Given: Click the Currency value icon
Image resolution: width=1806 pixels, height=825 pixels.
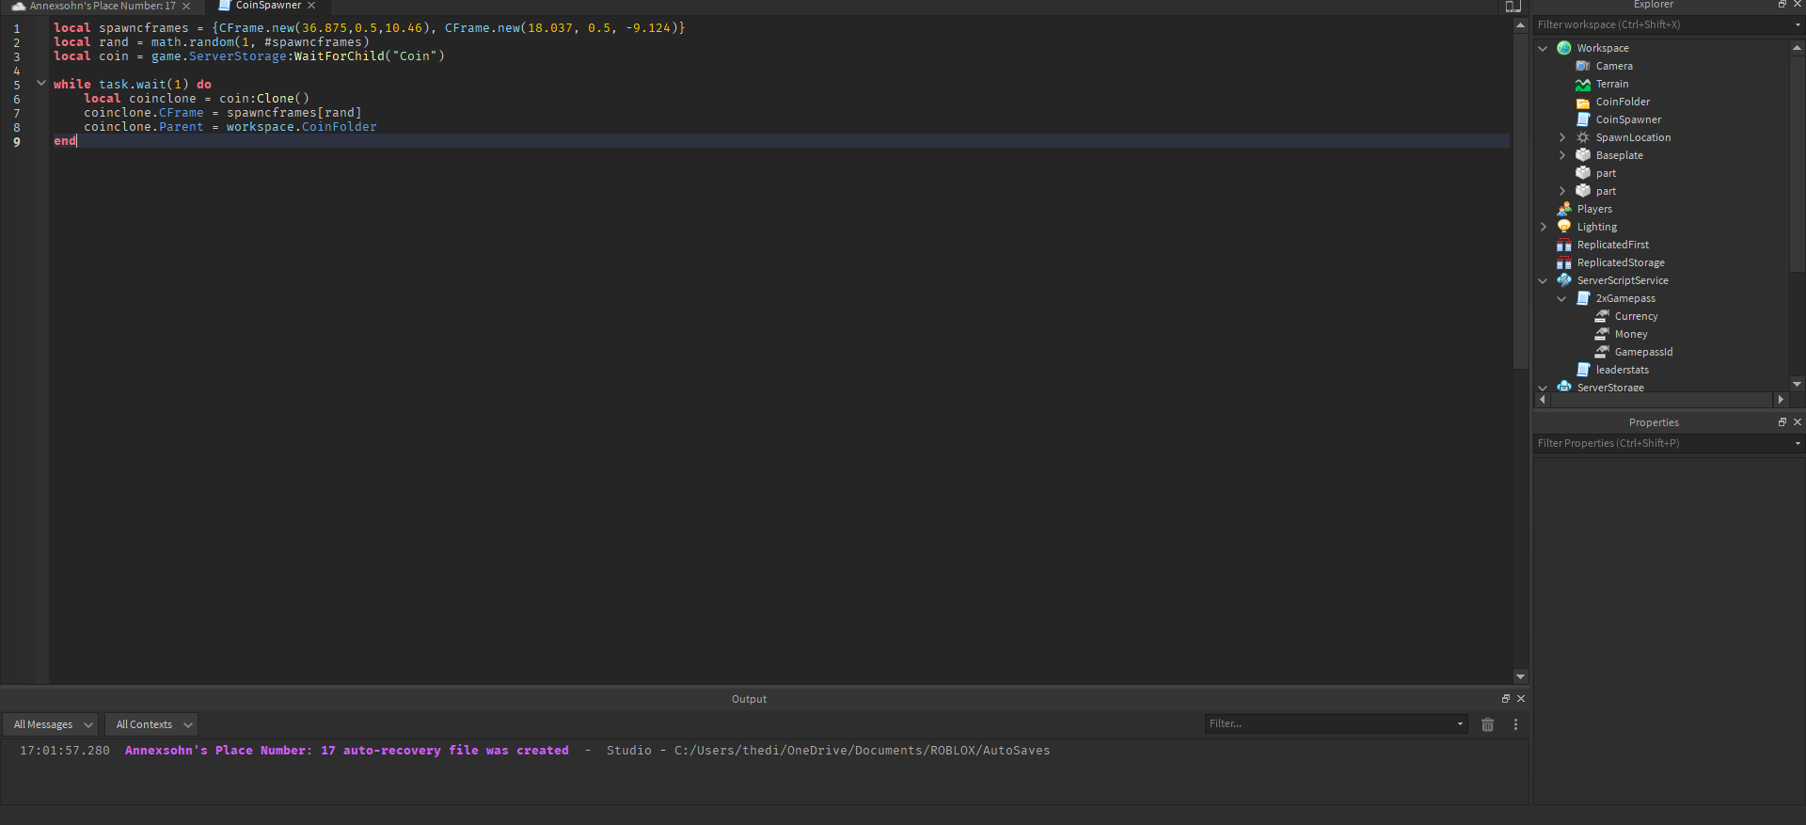Looking at the screenshot, I should click(1602, 316).
